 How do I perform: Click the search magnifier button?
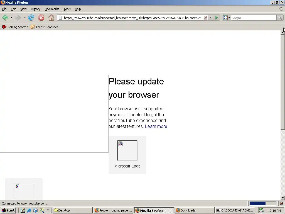tap(279, 18)
